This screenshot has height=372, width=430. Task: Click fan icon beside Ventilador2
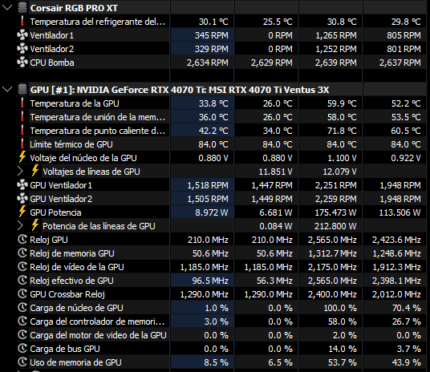[x=22, y=49]
